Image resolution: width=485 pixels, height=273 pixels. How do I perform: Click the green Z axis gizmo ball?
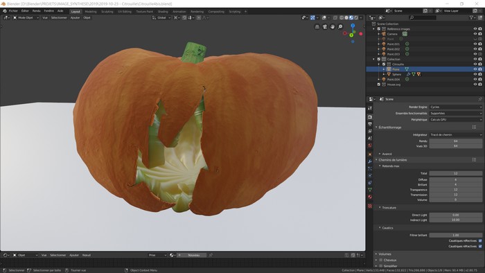[x=351, y=35]
